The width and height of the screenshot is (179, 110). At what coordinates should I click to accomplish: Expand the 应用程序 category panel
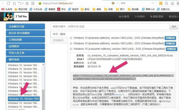coord(25,46)
